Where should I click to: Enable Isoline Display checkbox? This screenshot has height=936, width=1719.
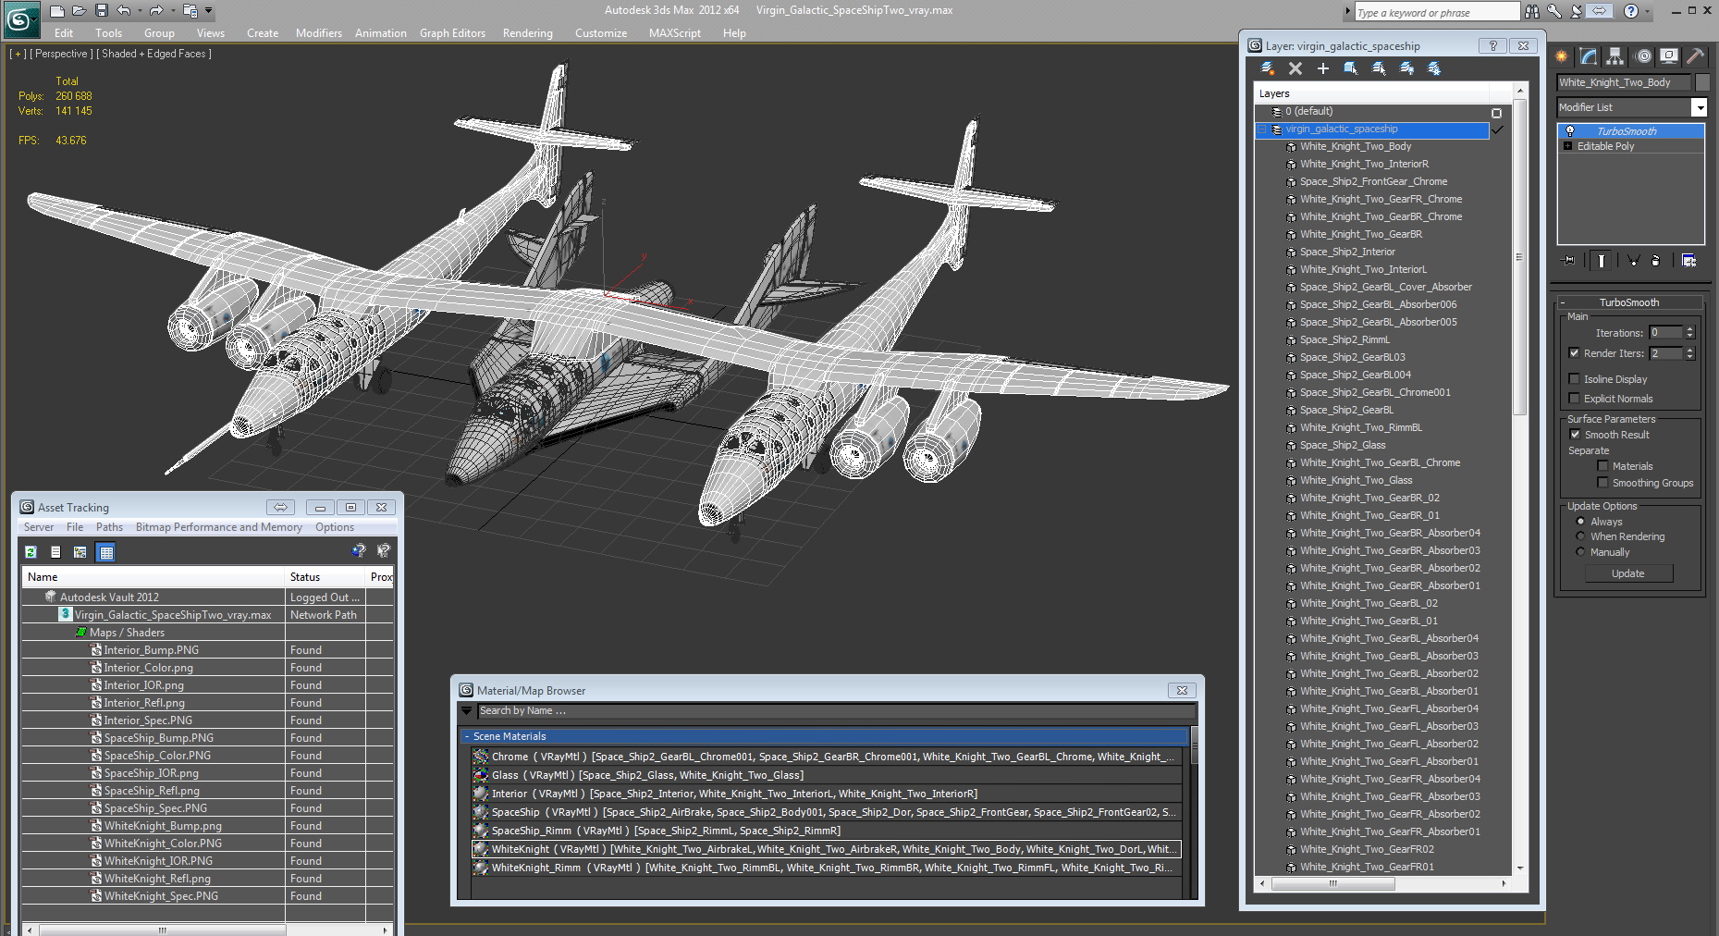click(1575, 379)
